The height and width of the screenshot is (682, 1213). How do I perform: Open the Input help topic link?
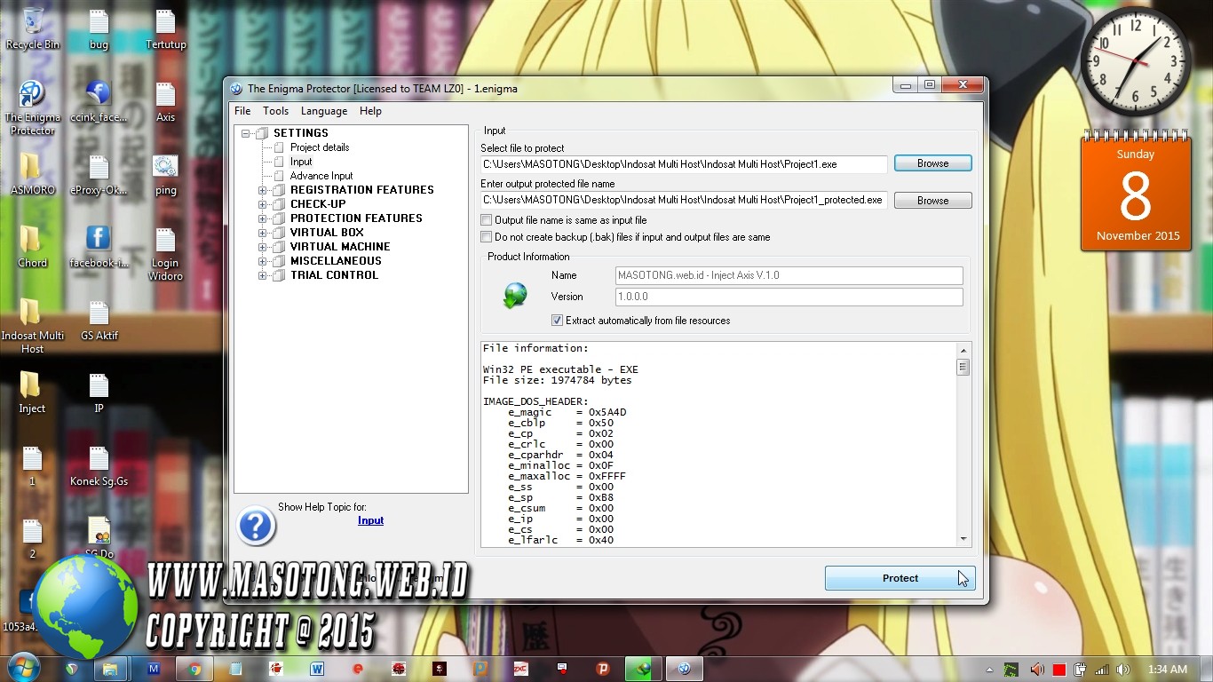tap(370, 520)
